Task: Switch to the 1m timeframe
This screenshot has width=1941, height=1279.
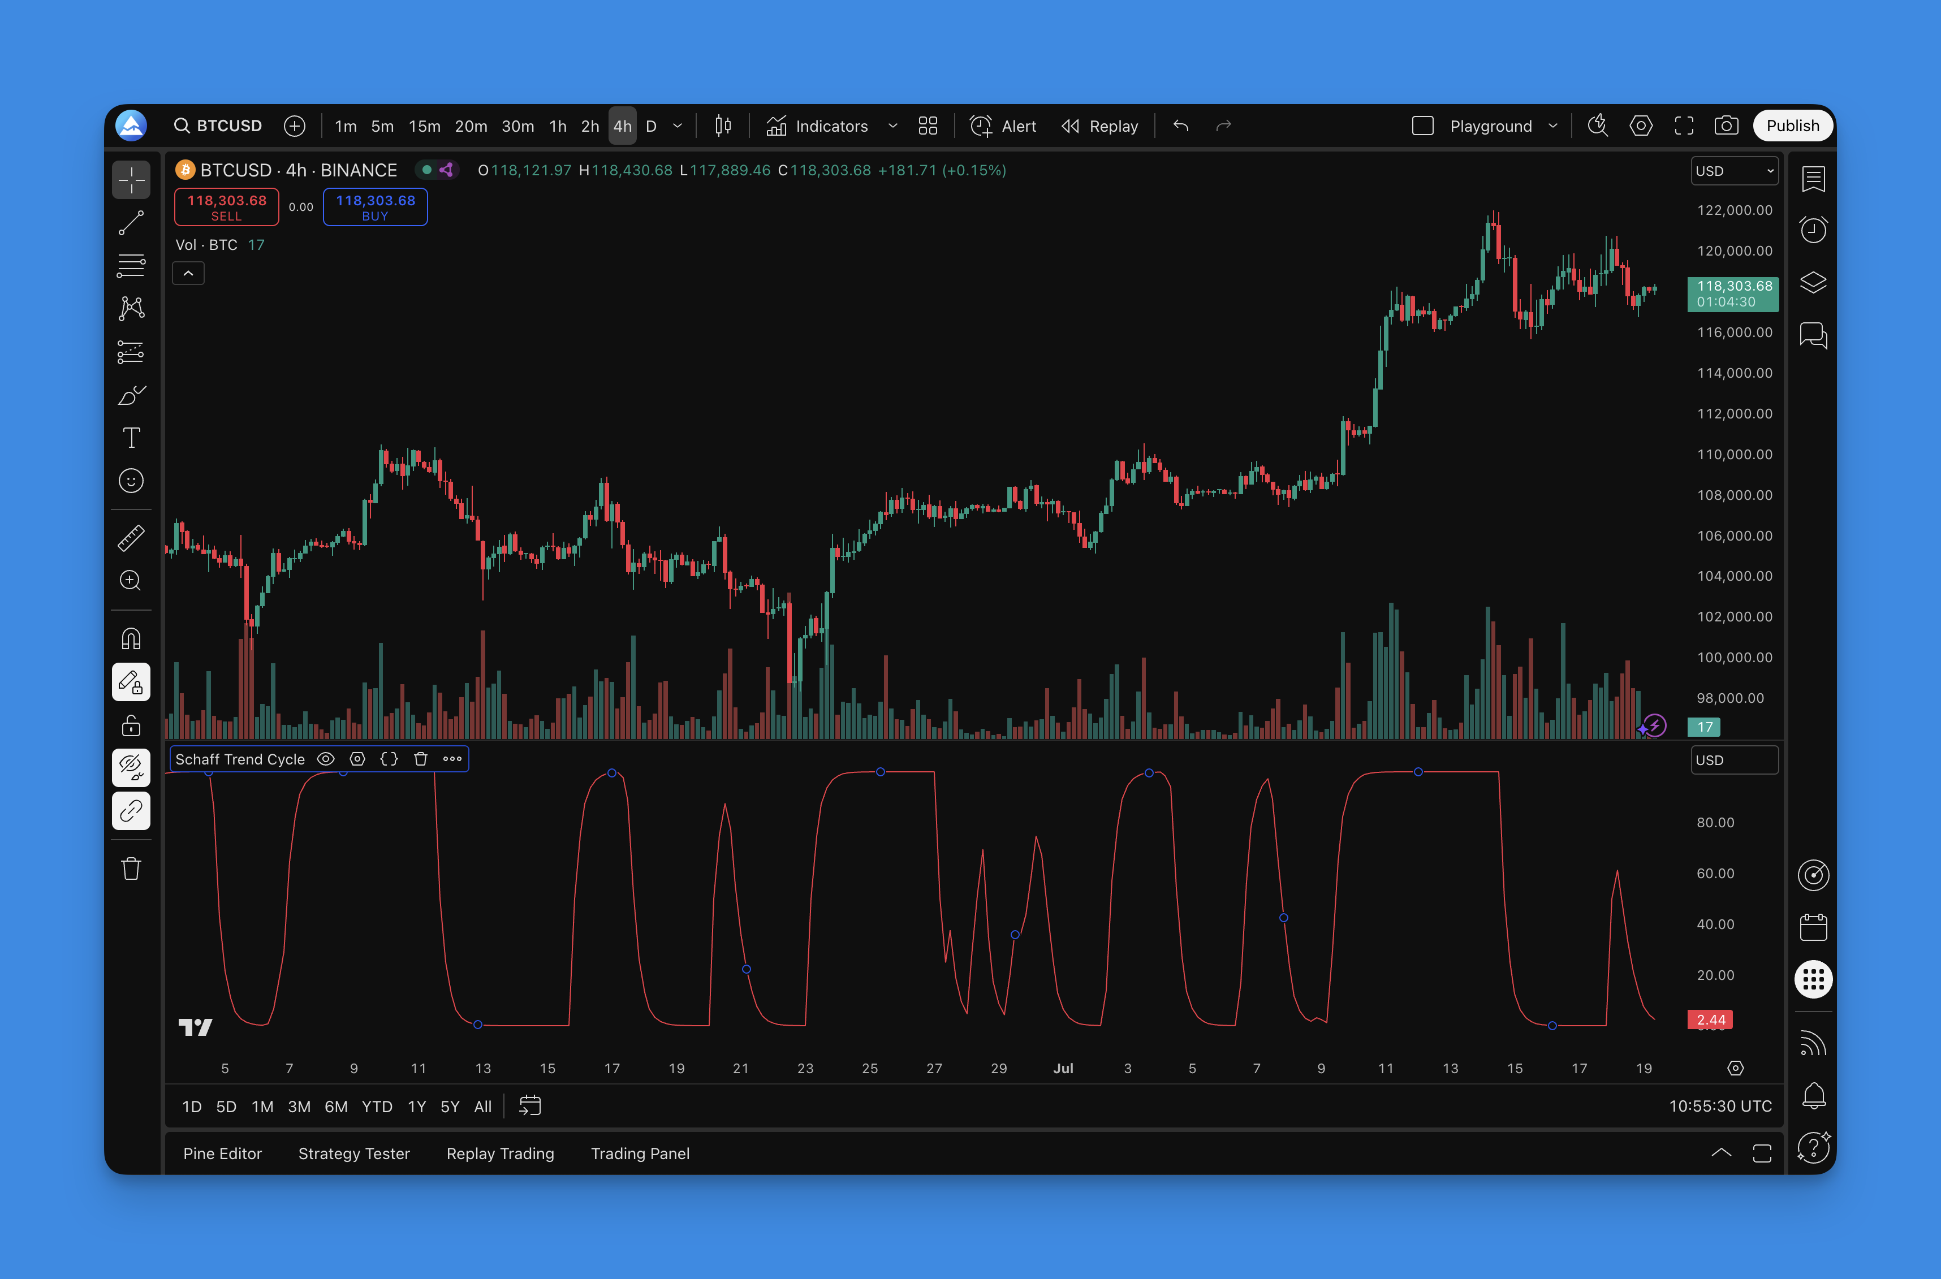Action: tap(346, 127)
